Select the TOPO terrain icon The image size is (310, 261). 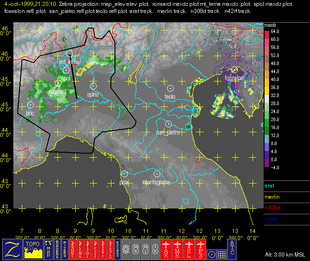click(x=33, y=249)
